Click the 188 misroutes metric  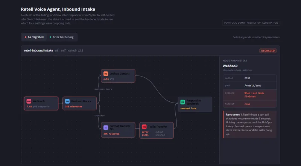click(73, 107)
